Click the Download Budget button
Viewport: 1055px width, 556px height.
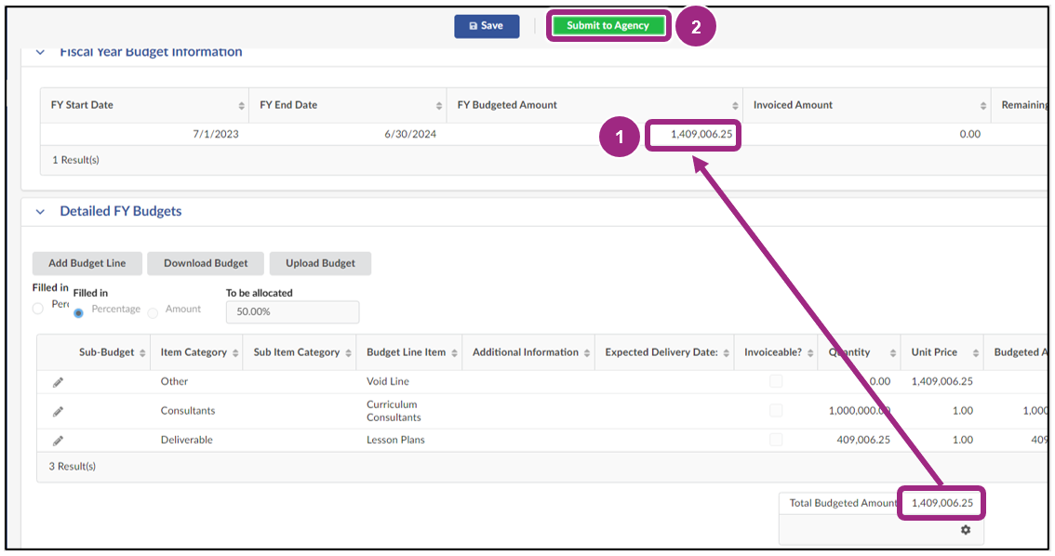(x=206, y=263)
